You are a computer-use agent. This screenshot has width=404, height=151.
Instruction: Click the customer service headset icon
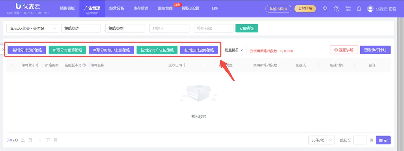coord(325,9)
